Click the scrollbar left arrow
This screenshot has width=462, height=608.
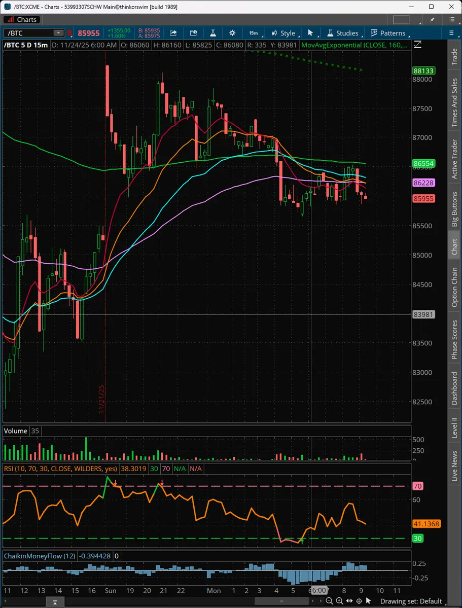click(6, 601)
